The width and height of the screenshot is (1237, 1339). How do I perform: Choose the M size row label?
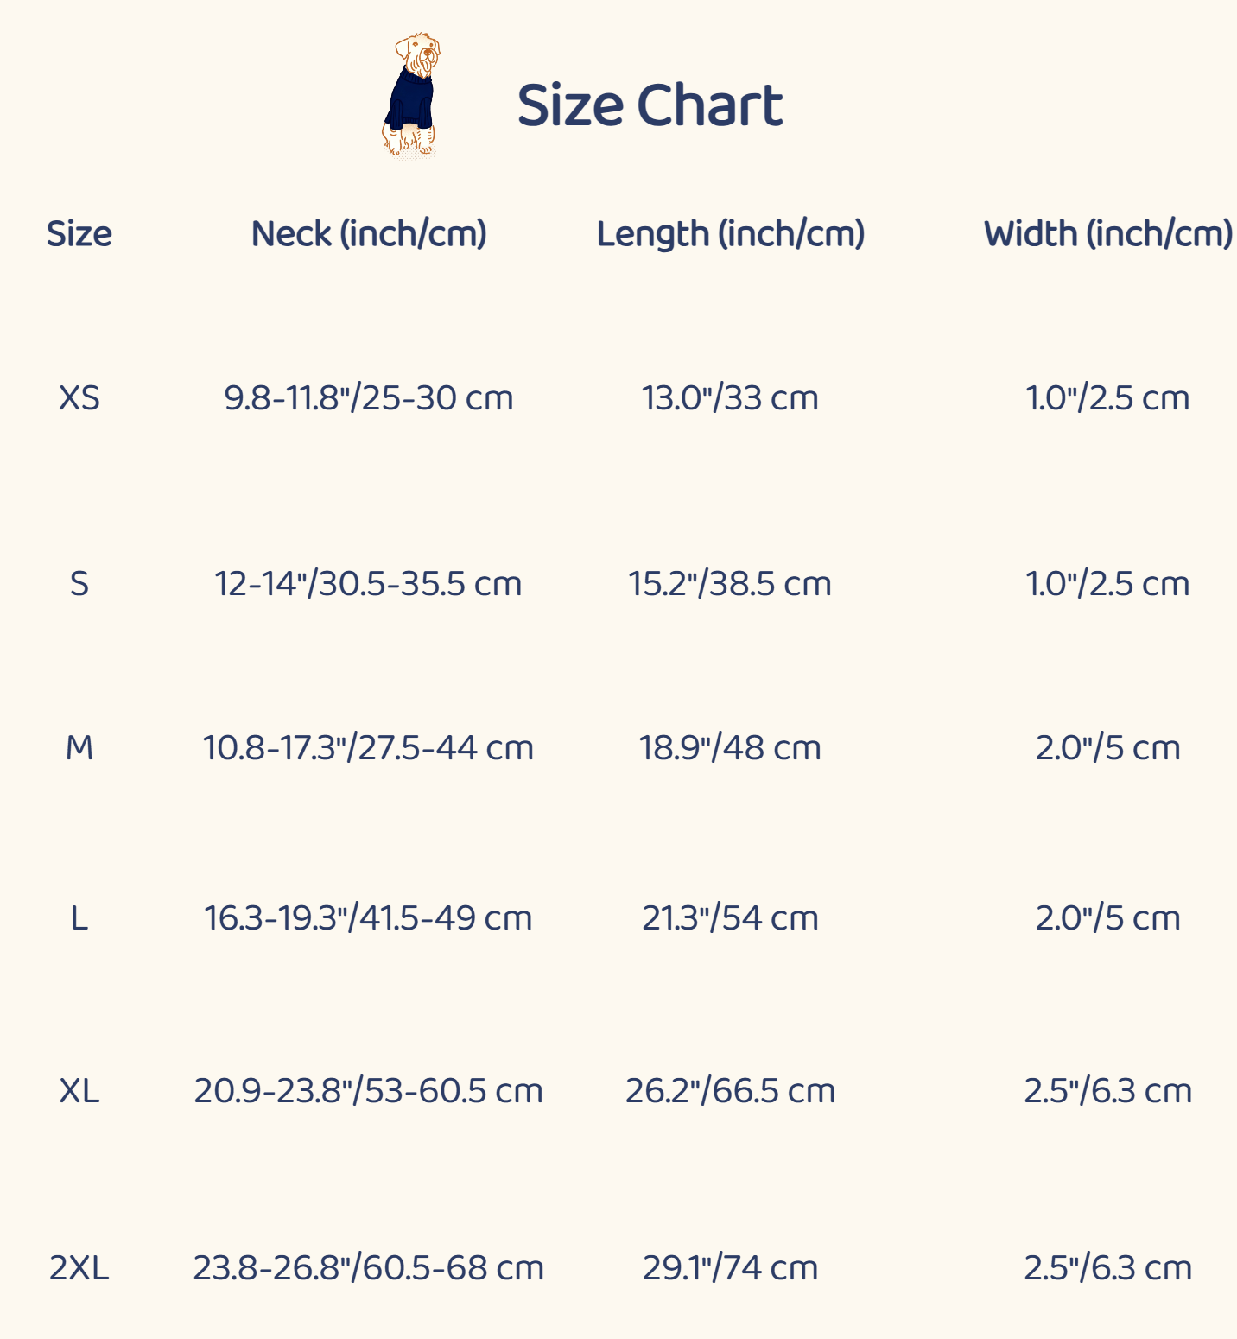click(x=79, y=748)
